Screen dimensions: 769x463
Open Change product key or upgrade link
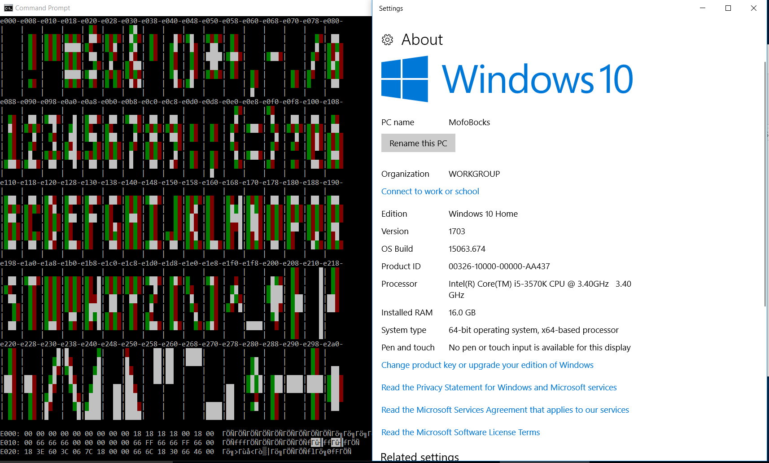tap(487, 365)
